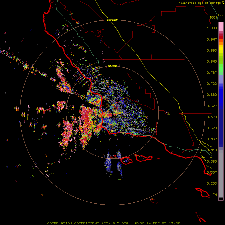The height and width of the screenshot is (225, 225).
Task: Click the 1.000 value on the scale
Action: tap(212, 28)
